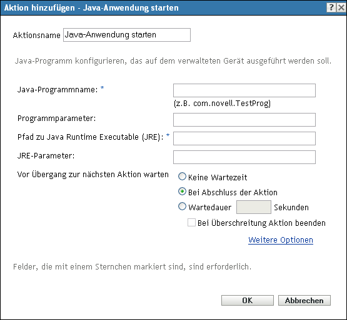The height and width of the screenshot is (320, 347).
Task: Confirm with the OK button
Action: (248, 300)
